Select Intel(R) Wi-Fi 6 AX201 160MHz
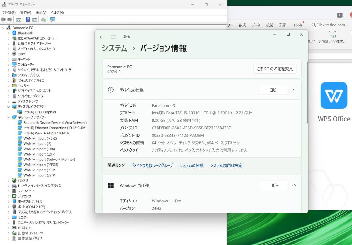352x245 pixels. tap(46, 133)
